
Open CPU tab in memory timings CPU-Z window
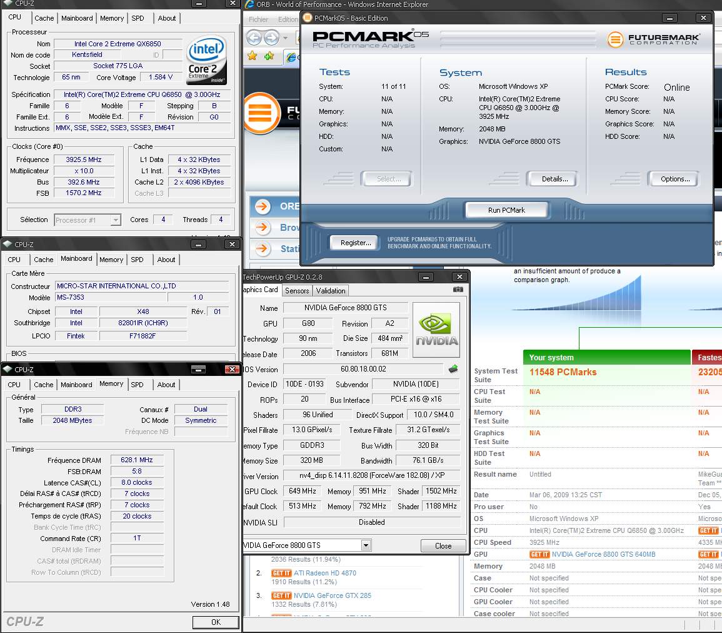click(14, 385)
